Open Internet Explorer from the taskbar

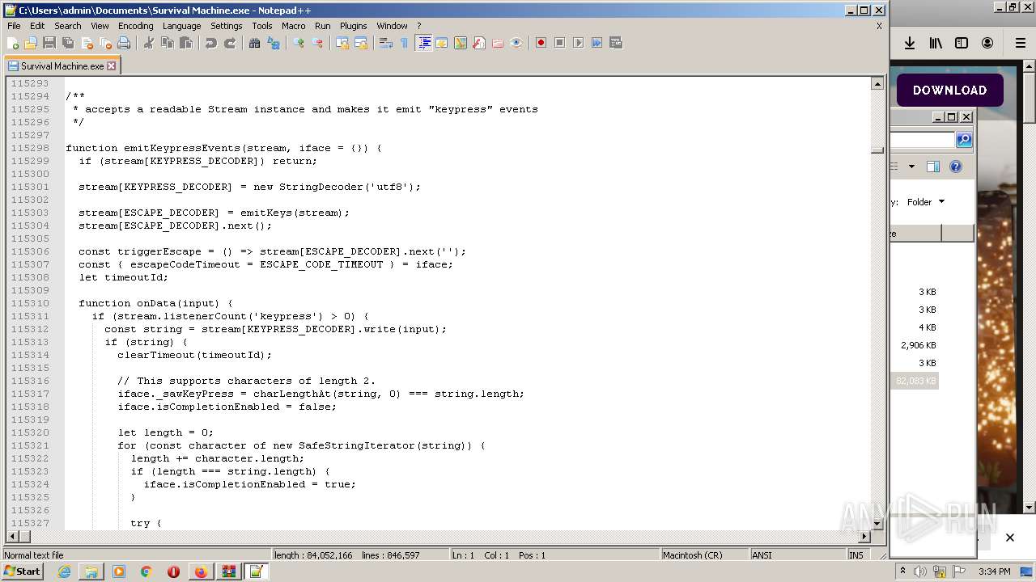pos(64,571)
